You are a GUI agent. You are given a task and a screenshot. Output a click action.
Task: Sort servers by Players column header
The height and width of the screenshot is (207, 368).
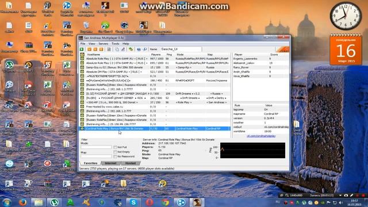pos(156,55)
